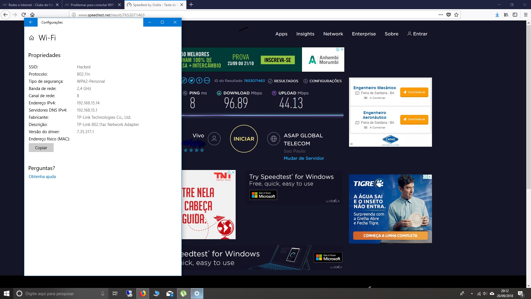Open more share options icon
The image size is (531, 299).
tap(207, 81)
